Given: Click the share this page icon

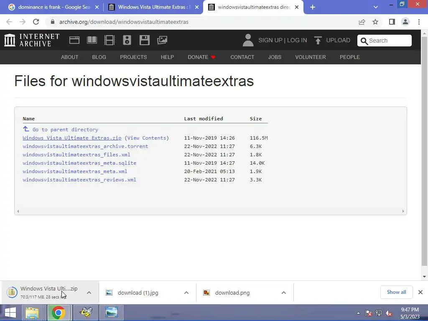Looking at the screenshot, I should [x=362, y=22].
